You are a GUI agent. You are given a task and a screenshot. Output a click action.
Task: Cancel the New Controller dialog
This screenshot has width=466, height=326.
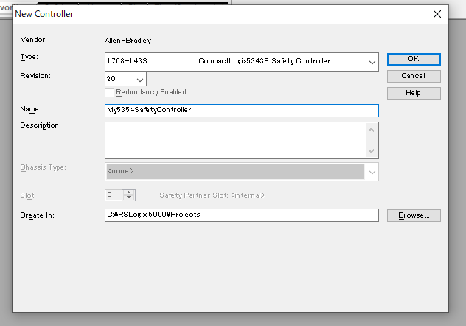(x=414, y=76)
